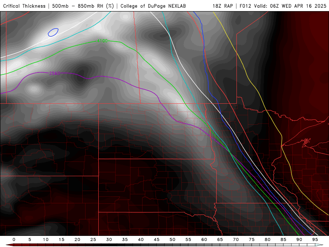Select the "18Z RAP" model run label
This screenshot has height=247, width=329.
[222, 6]
